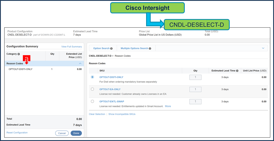The height and width of the screenshot is (141, 274).
Task: Open the Multiple Options Search tab
Action: [136, 48]
